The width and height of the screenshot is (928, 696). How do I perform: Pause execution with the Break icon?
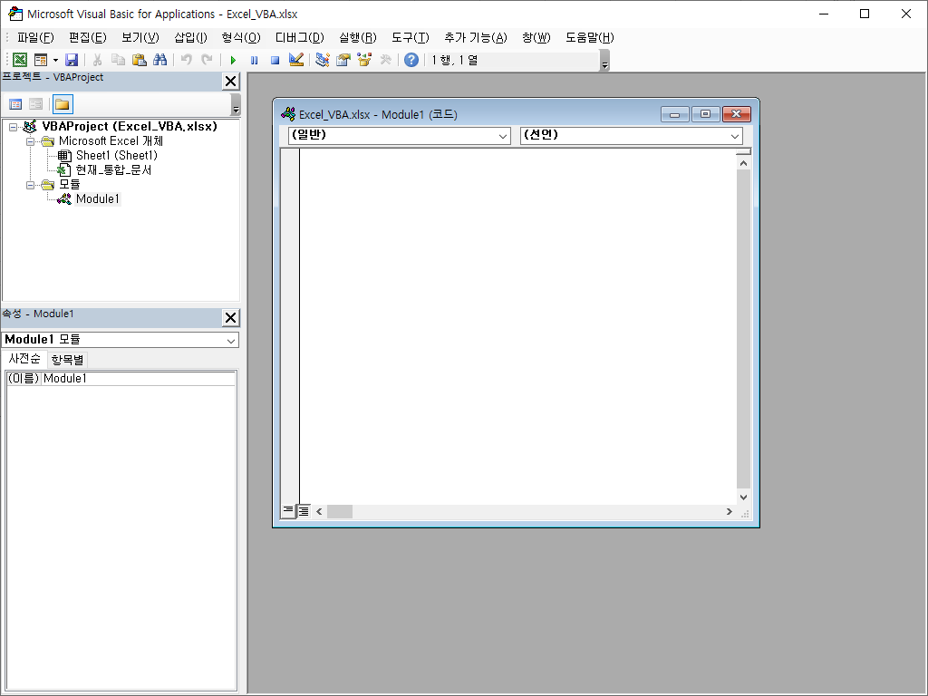(254, 60)
